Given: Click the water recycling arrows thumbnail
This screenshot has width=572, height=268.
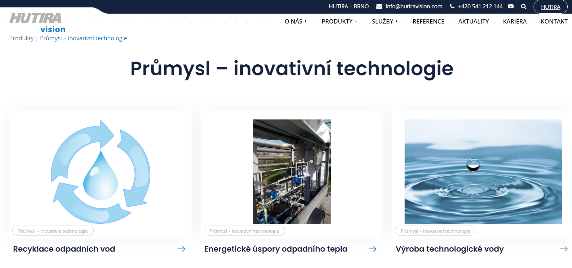Looking at the screenshot, I should (x=101, y=171).
